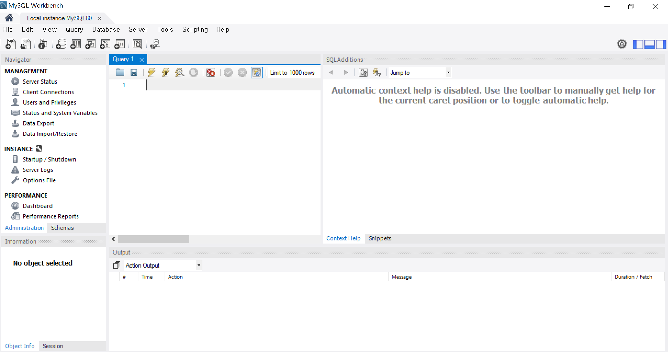Create a new stored procedure icon
This screenshot has width=668, height=352.
click(105, 44)
